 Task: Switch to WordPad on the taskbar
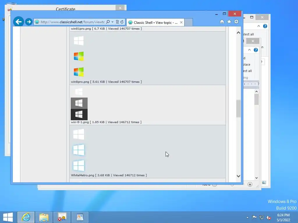(x=80, y=217)
